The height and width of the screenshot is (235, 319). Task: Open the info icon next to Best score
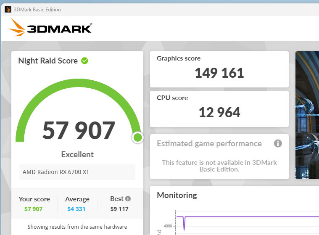coord(128,198)
